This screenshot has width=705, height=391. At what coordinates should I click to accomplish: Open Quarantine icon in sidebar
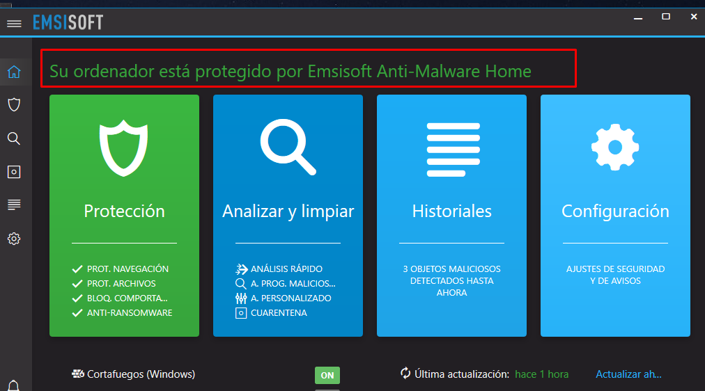14,172
